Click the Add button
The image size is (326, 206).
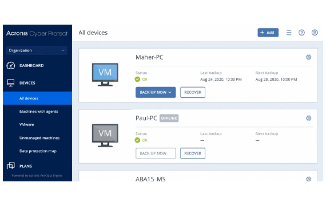tap(268, 33)
